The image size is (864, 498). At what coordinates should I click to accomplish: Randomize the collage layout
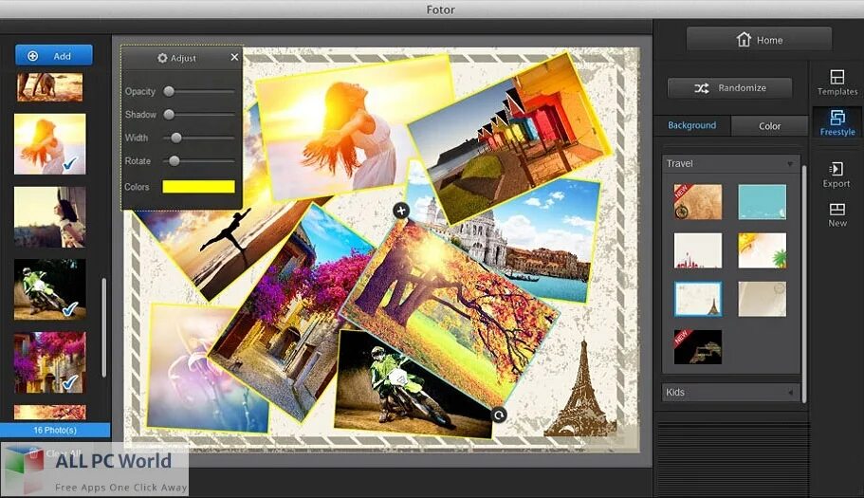pos(729,88)
